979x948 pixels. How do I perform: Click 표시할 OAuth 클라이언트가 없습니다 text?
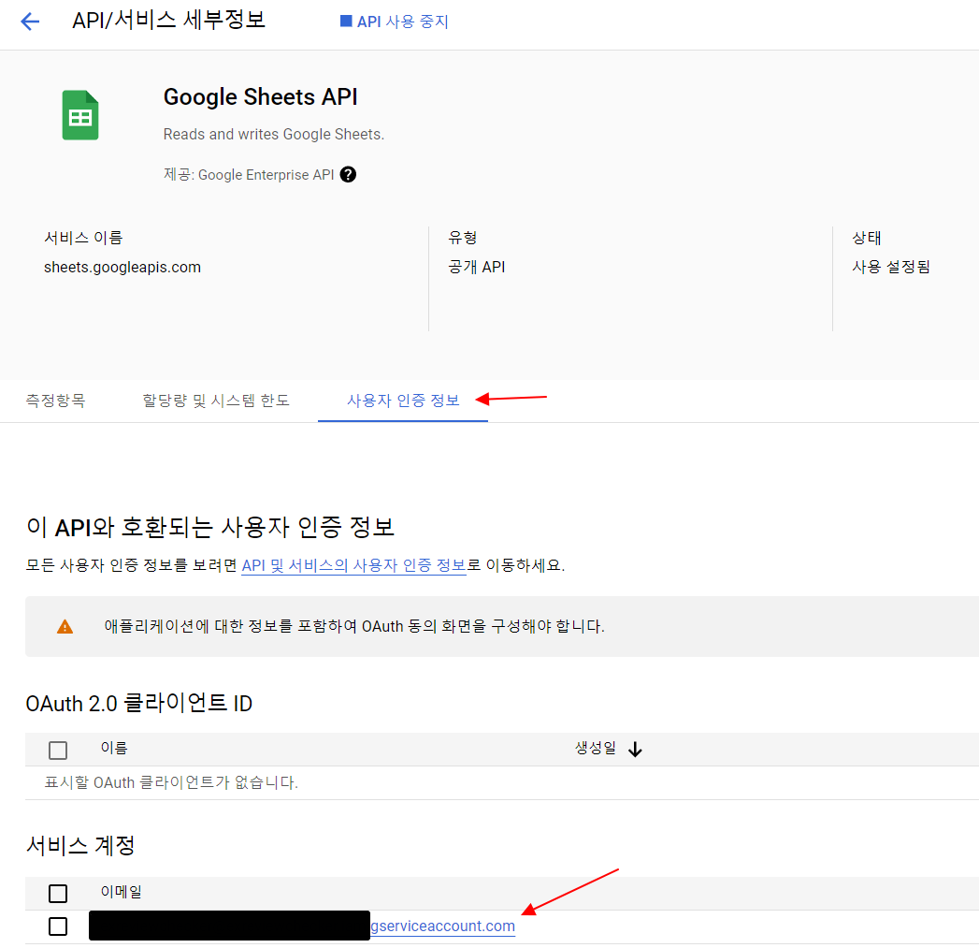click(171, 782)
